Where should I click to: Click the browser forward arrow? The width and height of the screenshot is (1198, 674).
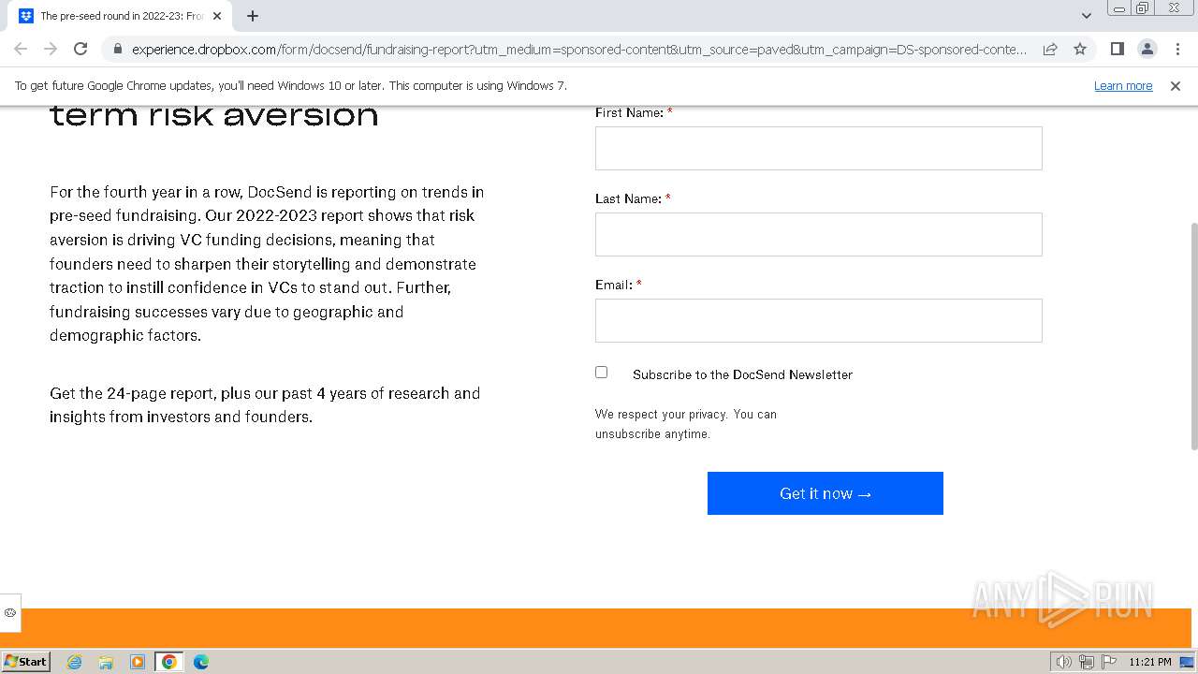[51, 49]
